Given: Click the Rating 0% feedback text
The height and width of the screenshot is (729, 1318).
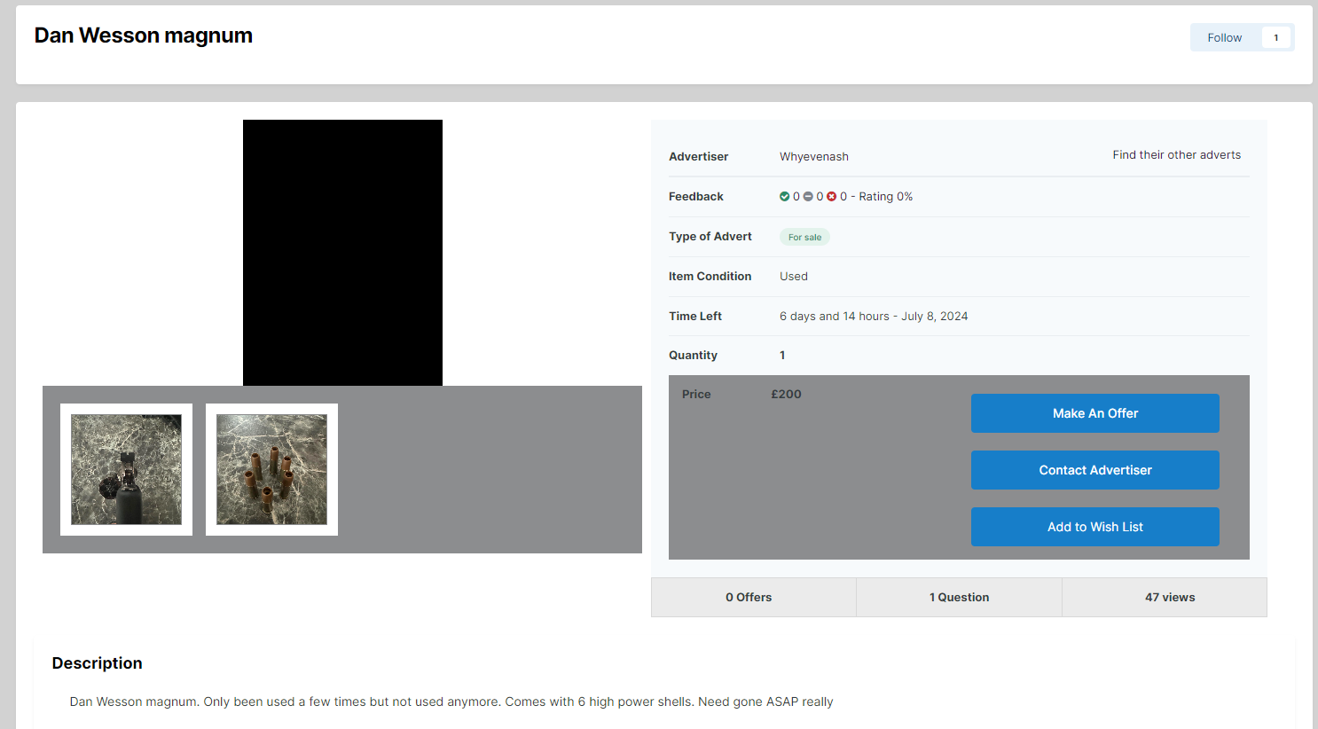Looking at the screenshot, I should pyautogui.click(x=885, y=197).
